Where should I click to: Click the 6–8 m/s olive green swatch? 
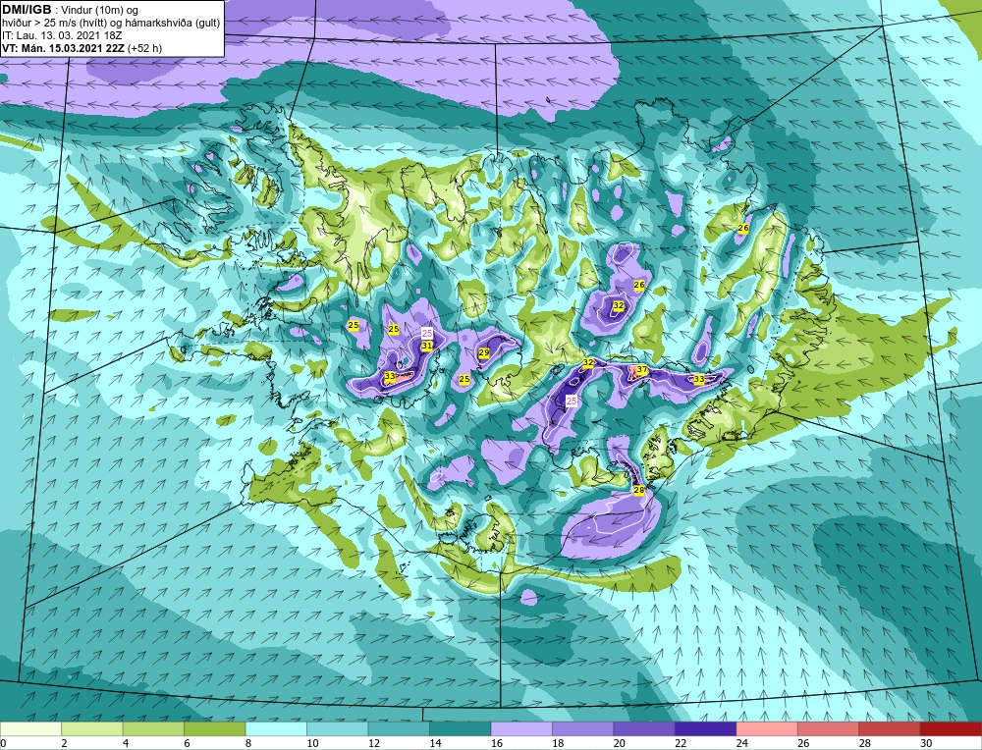(215, 729)
